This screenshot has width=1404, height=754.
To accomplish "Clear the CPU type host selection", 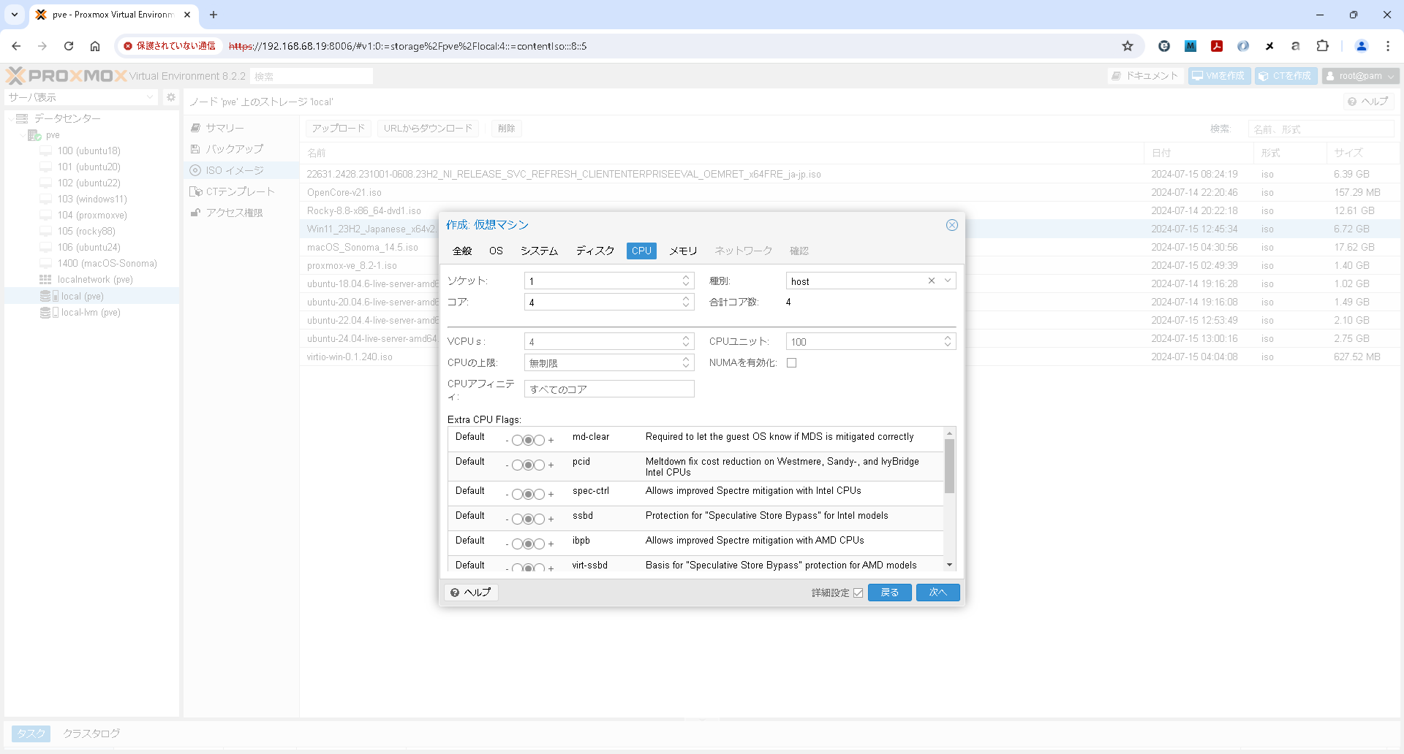I will point(932,281).
